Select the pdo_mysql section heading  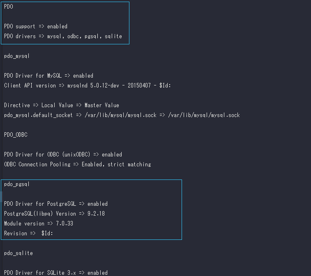[x=17, y=56]
